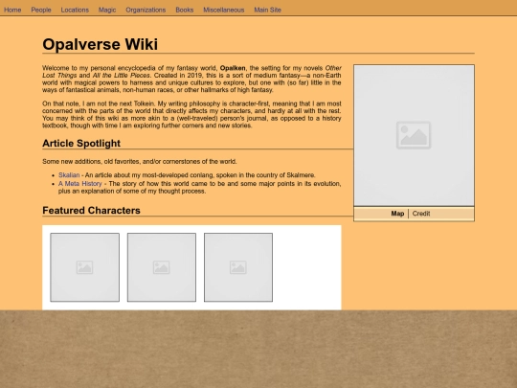The height and width of the screenshot is (388, 517).
Task: Open the Books nav item
Action: click(185, 10)
